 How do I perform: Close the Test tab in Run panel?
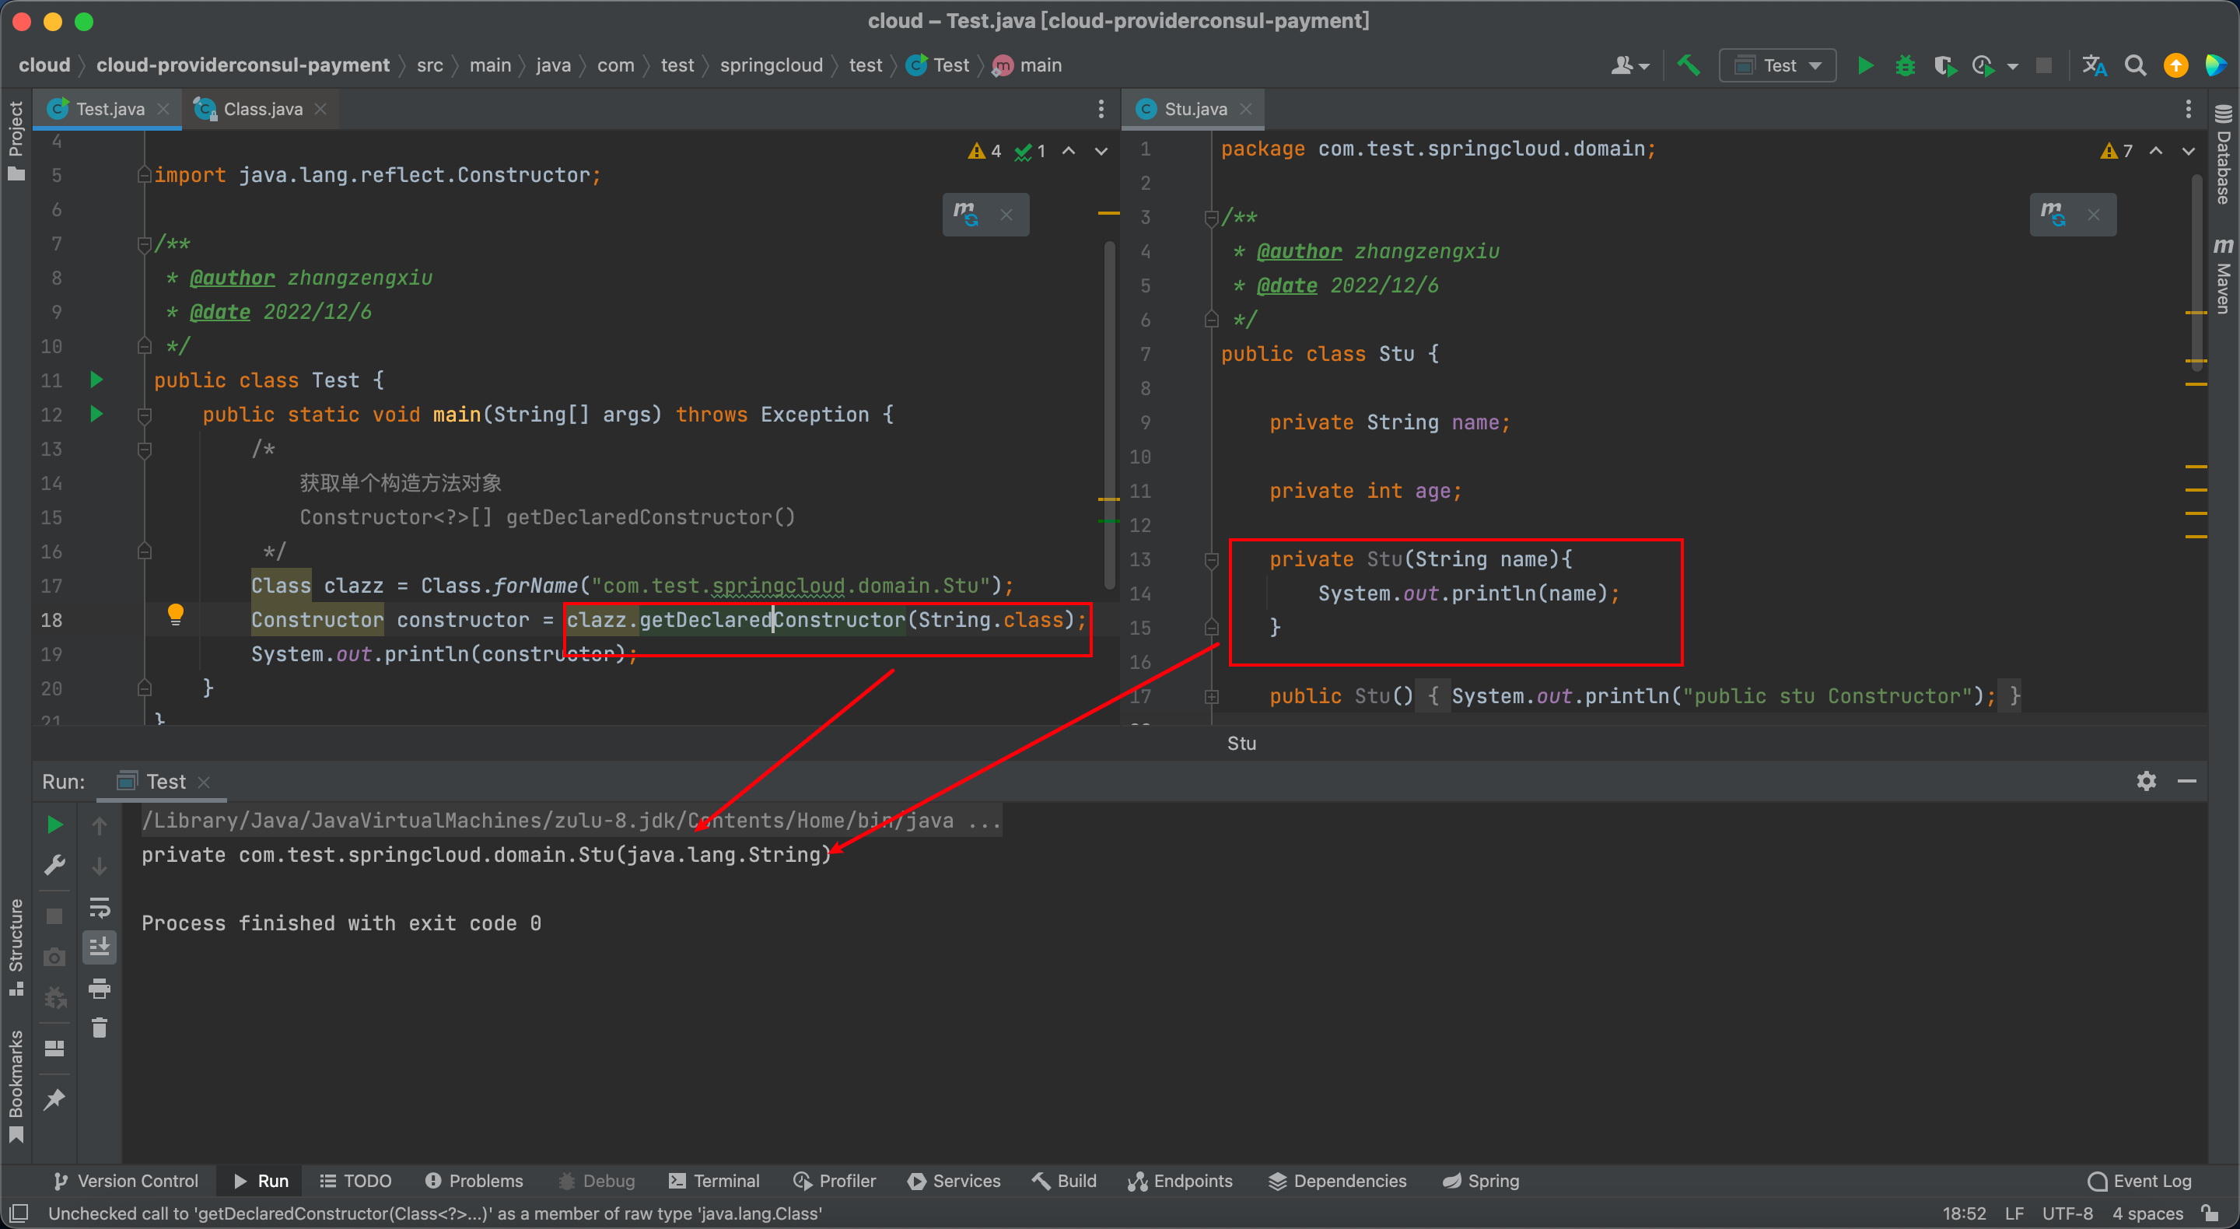204,782
